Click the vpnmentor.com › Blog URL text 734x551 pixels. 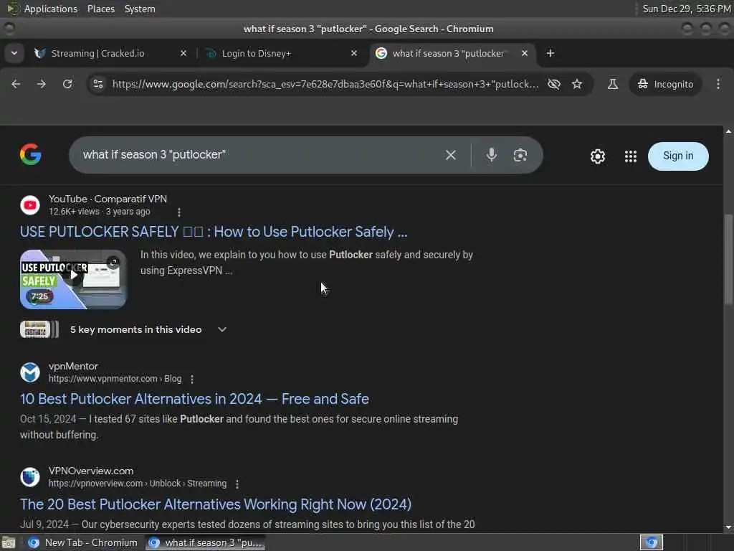[x=115, y=379]
